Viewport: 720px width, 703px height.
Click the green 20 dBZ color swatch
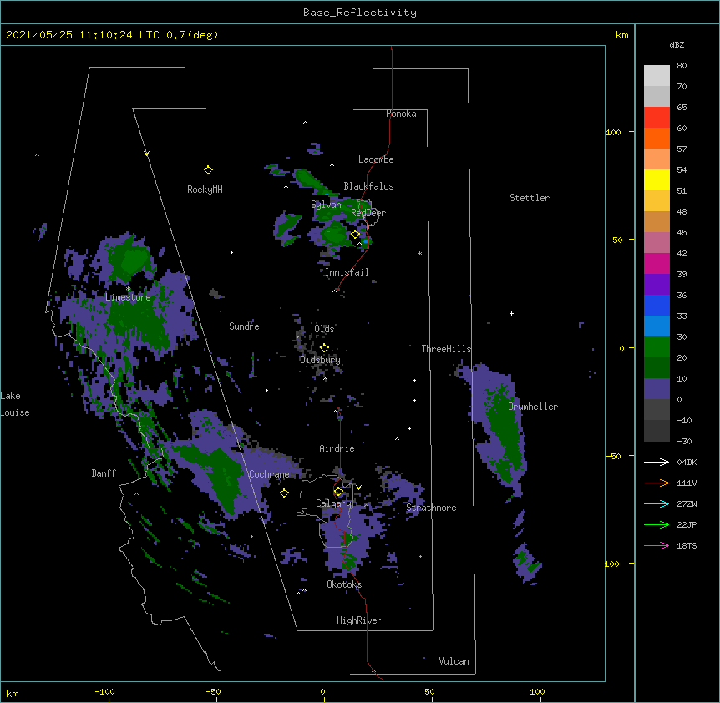coord(657,347)
